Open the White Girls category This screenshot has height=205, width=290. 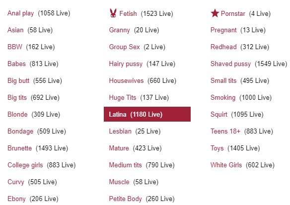coord(226,165)
